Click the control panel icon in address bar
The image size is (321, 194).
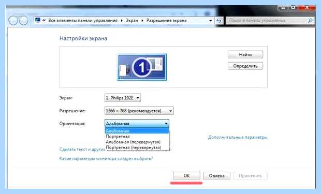(x=38, y=20)
